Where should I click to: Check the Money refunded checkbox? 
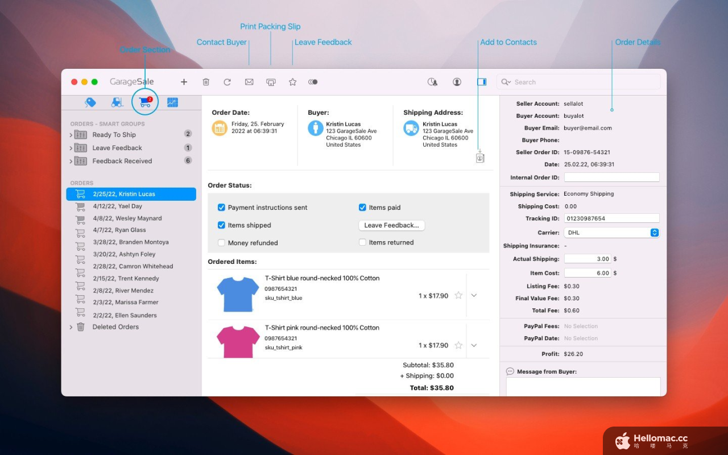(x=222, y=243)
